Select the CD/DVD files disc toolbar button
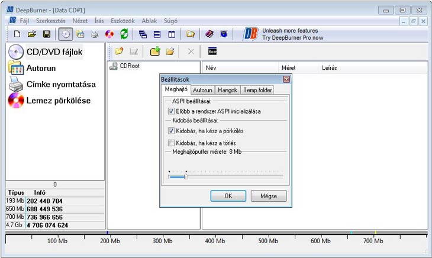 click(66, 34)
